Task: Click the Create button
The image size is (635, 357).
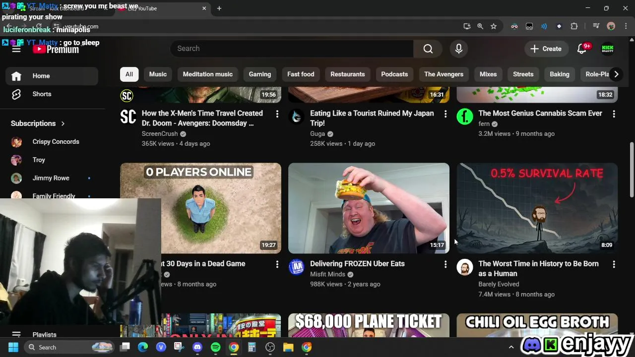Action: point(546,49)
